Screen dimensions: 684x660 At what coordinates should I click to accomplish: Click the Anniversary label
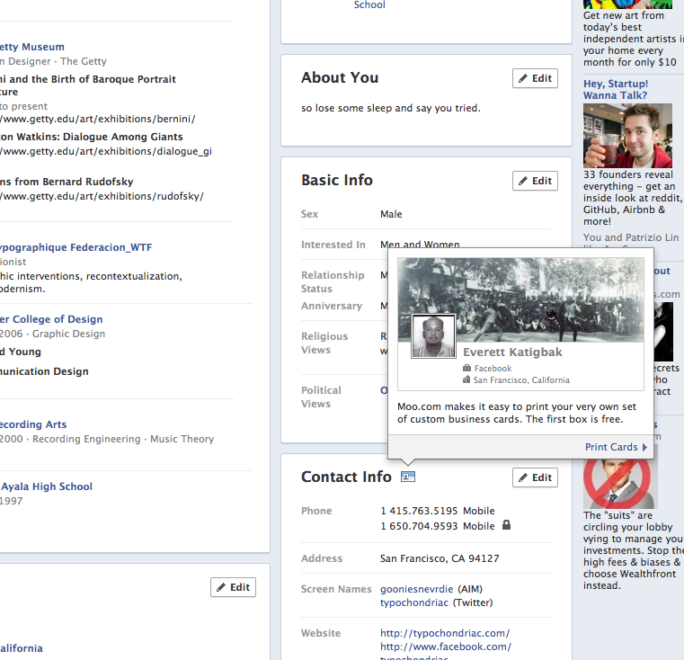[x=332, y=306]
